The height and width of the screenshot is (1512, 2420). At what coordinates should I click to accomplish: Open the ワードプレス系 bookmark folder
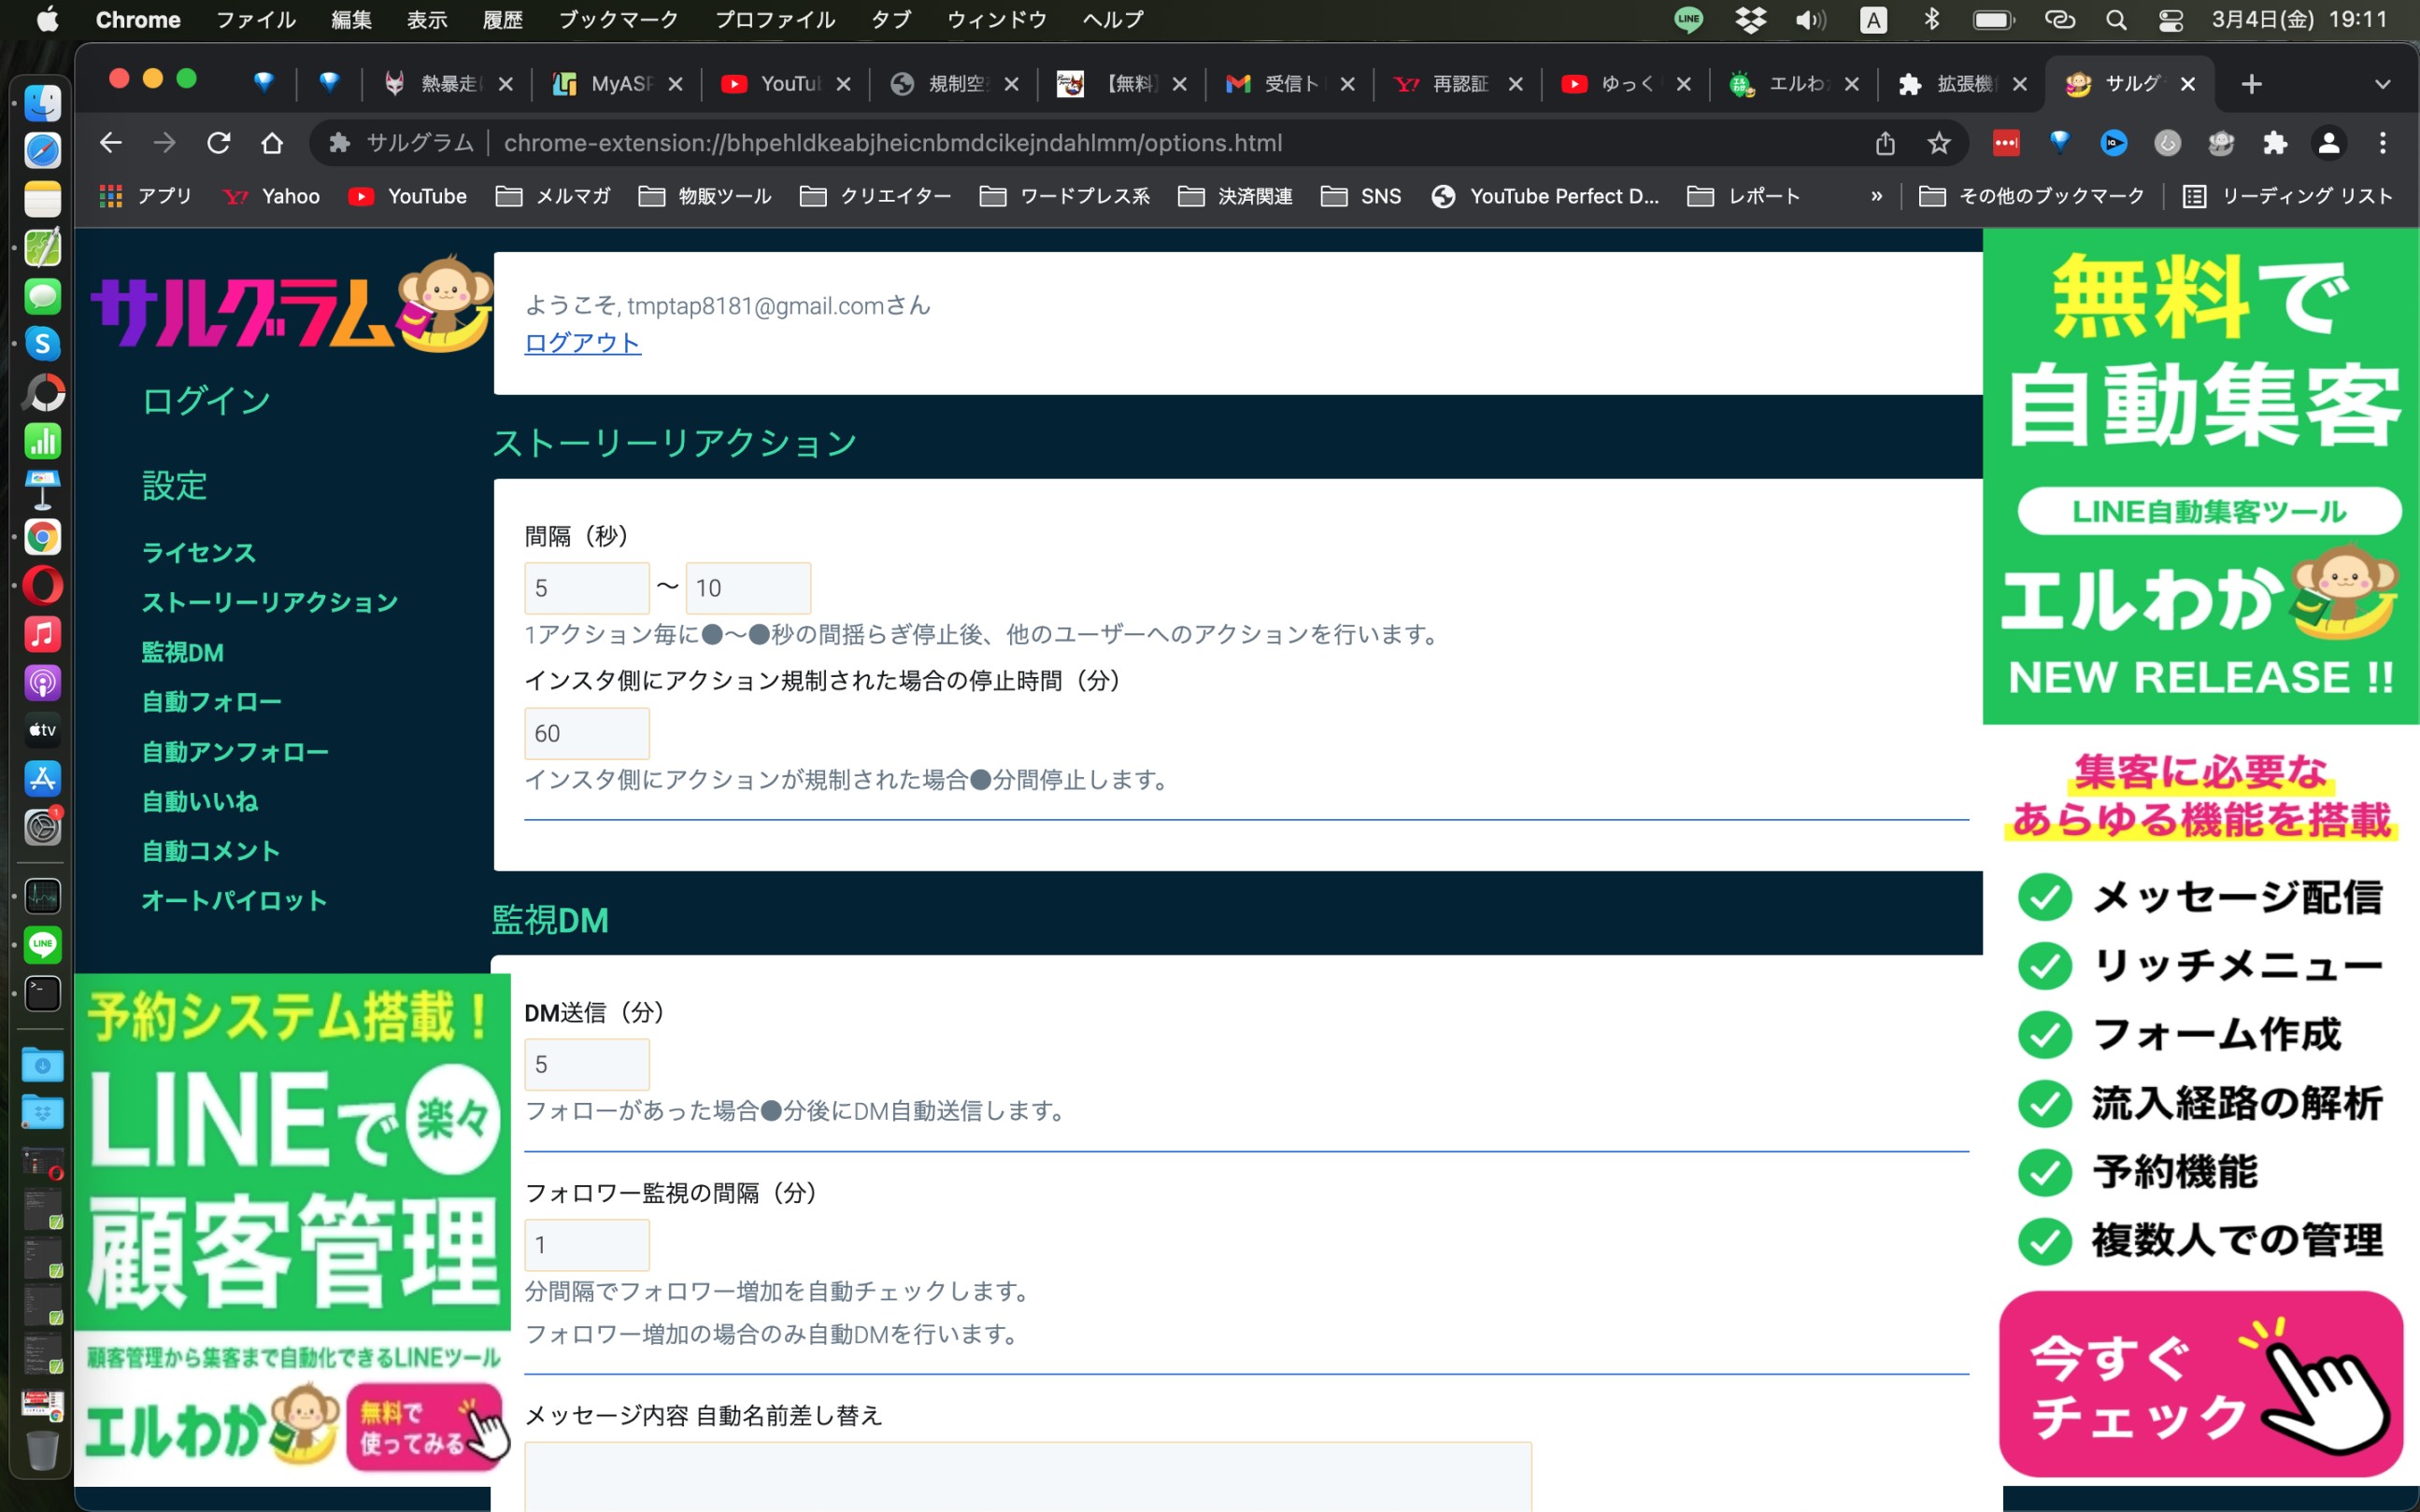(1064, 196)
